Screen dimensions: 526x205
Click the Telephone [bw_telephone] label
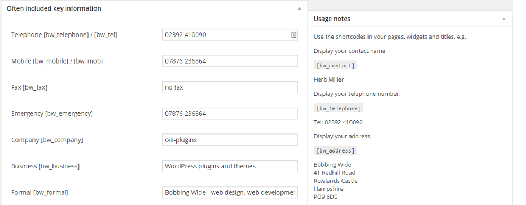point(64,35)
